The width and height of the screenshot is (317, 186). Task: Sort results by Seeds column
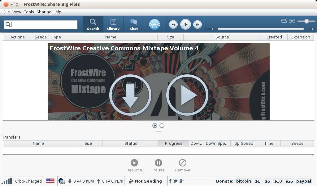tap(41, 37)
